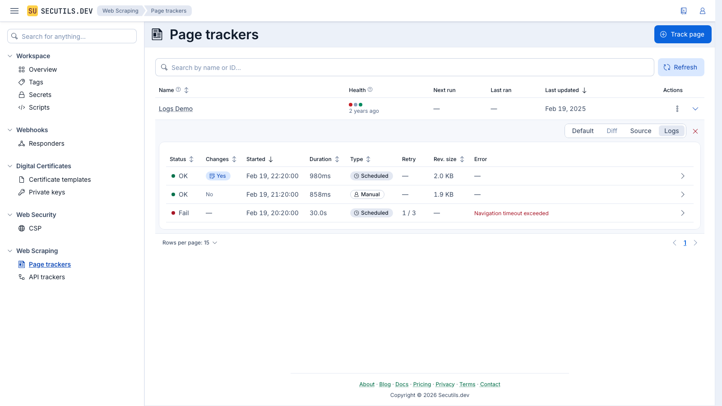This screenshot has width=722, height=406.
Task: Sort logs by Duration
Action: point(324,159)
